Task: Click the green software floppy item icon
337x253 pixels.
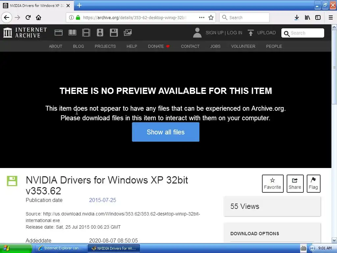Action: tap(12, 181)
